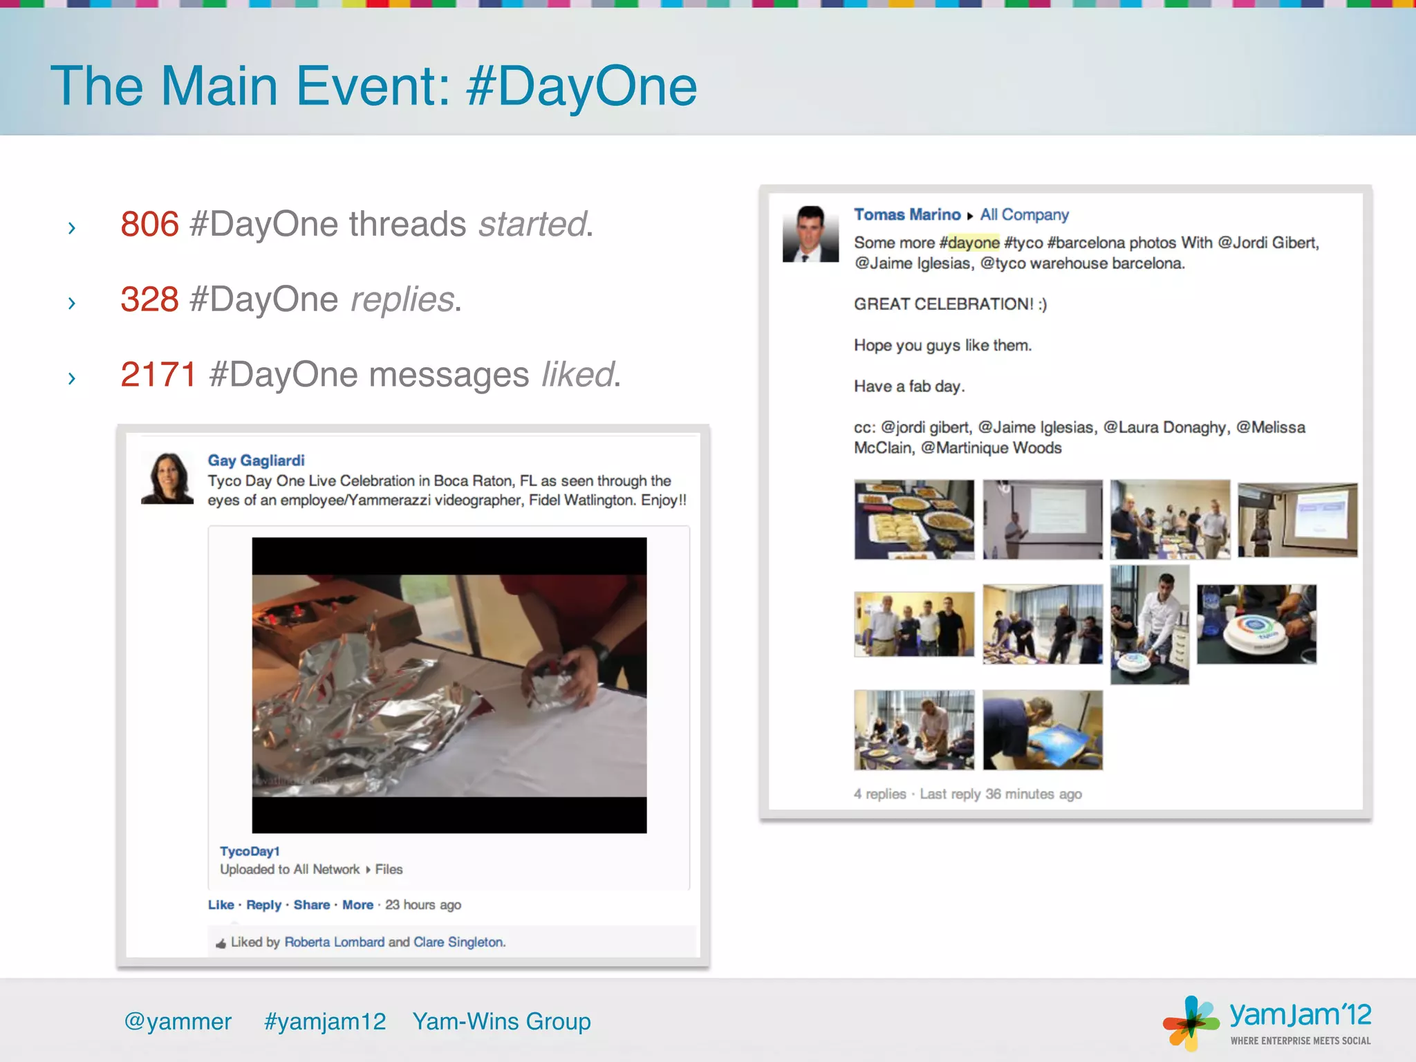Play the TycoDay1 video preview
1416x1062 pixels.
coord(449,685)
